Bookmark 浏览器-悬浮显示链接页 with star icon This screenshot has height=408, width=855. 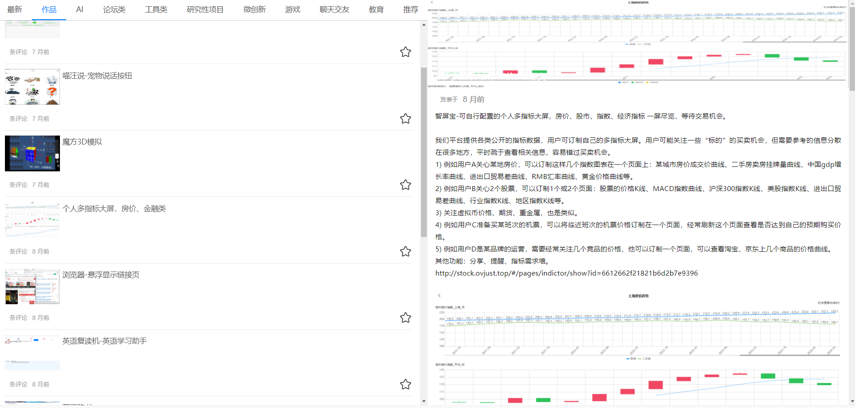click(405, 318)
